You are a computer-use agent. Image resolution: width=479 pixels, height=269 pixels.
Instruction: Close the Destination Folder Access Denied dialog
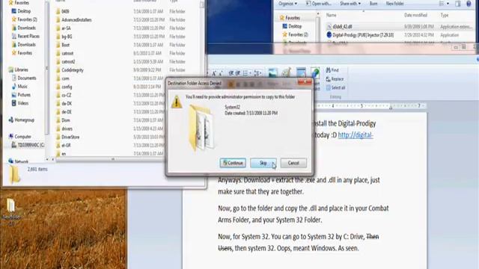(305, 81)
